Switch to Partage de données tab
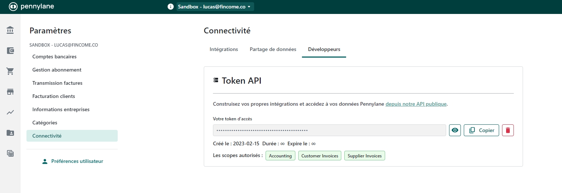The image size is (562, 193). [x=273, y=49]
